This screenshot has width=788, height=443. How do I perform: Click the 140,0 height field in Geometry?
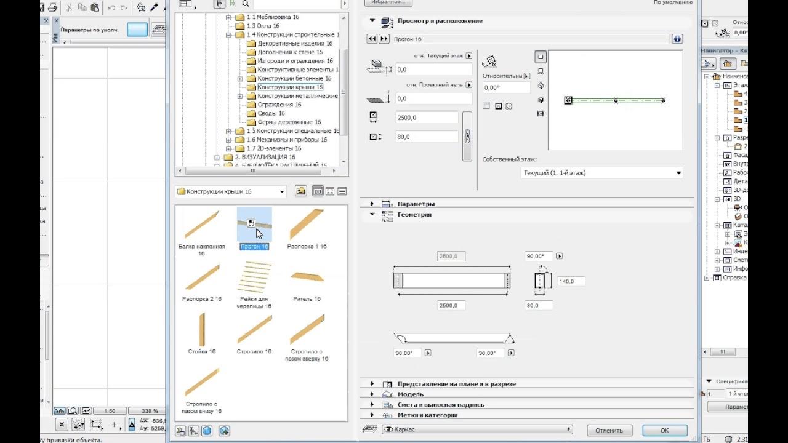coord(571,281)
